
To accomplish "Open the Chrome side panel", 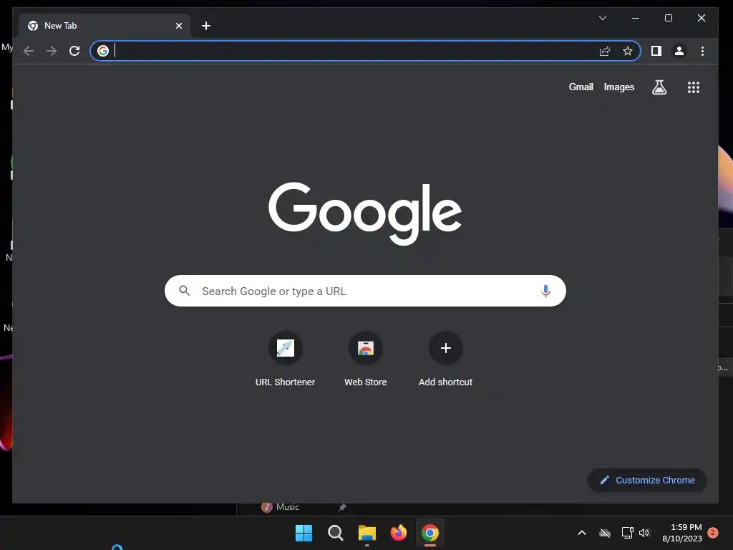I will (x=656, y=51).
